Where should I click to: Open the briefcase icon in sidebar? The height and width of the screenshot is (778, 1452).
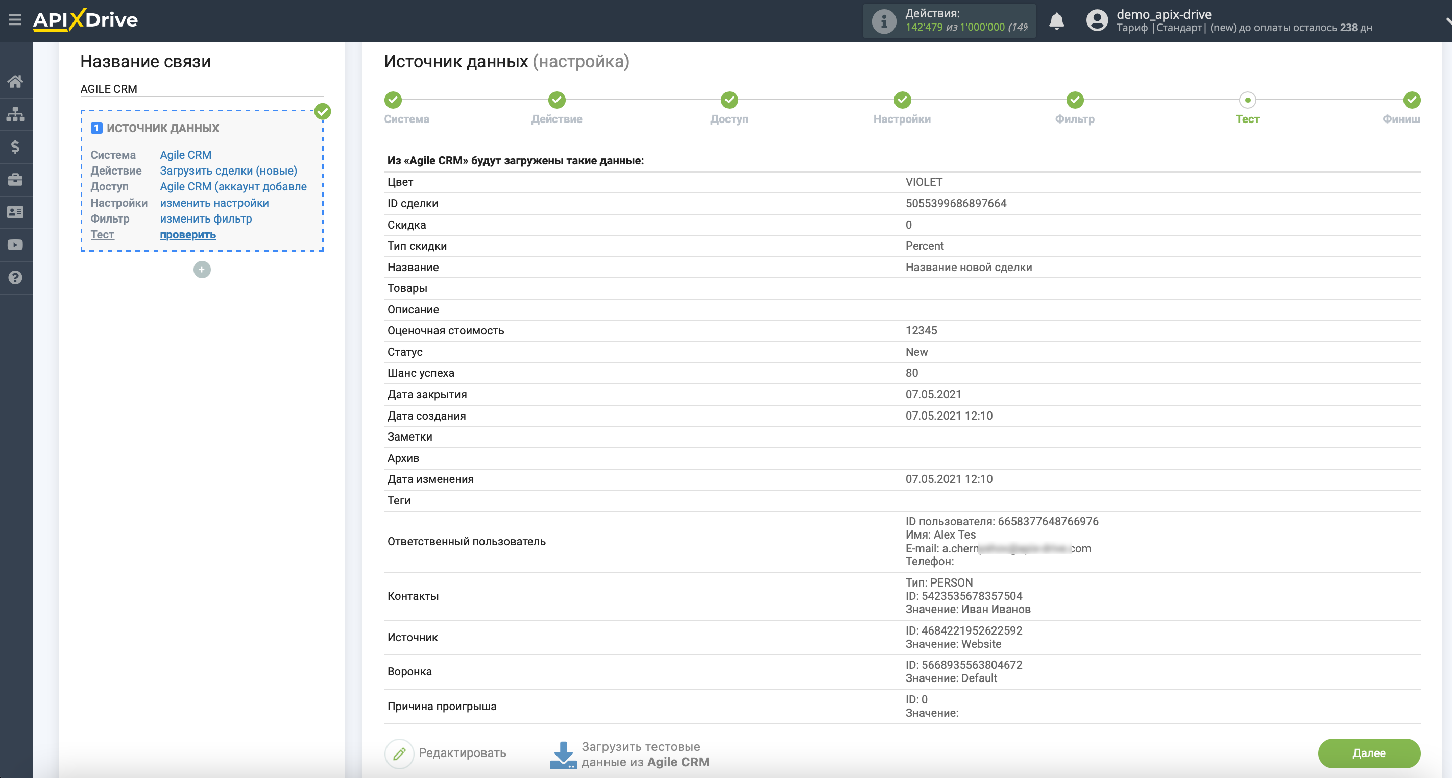[15, 179]
